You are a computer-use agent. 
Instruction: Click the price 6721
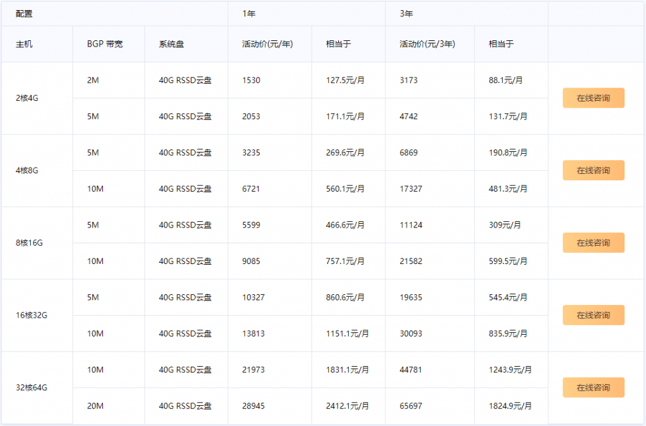251,189
